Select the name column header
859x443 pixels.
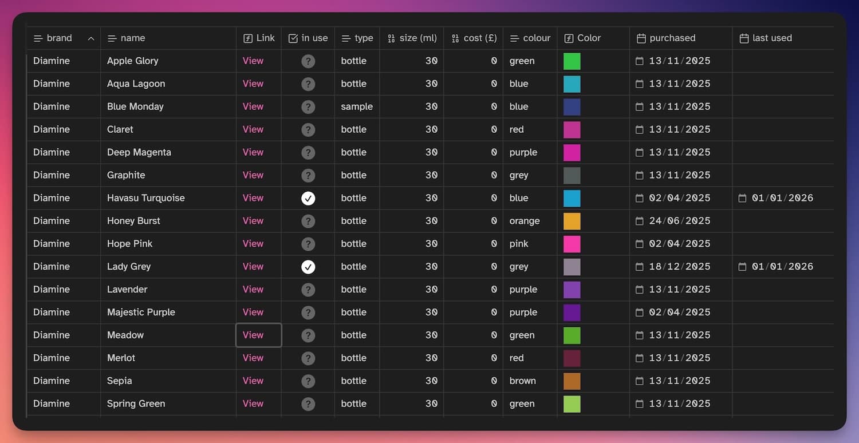[133, 38]
